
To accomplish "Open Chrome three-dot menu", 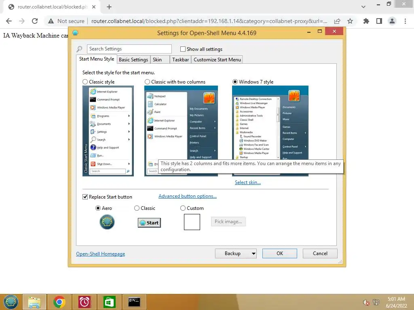I will (x=405, y=21).
